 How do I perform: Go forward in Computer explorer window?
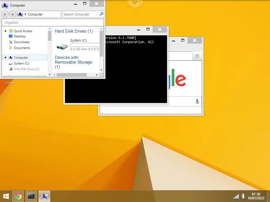(12, 14)
